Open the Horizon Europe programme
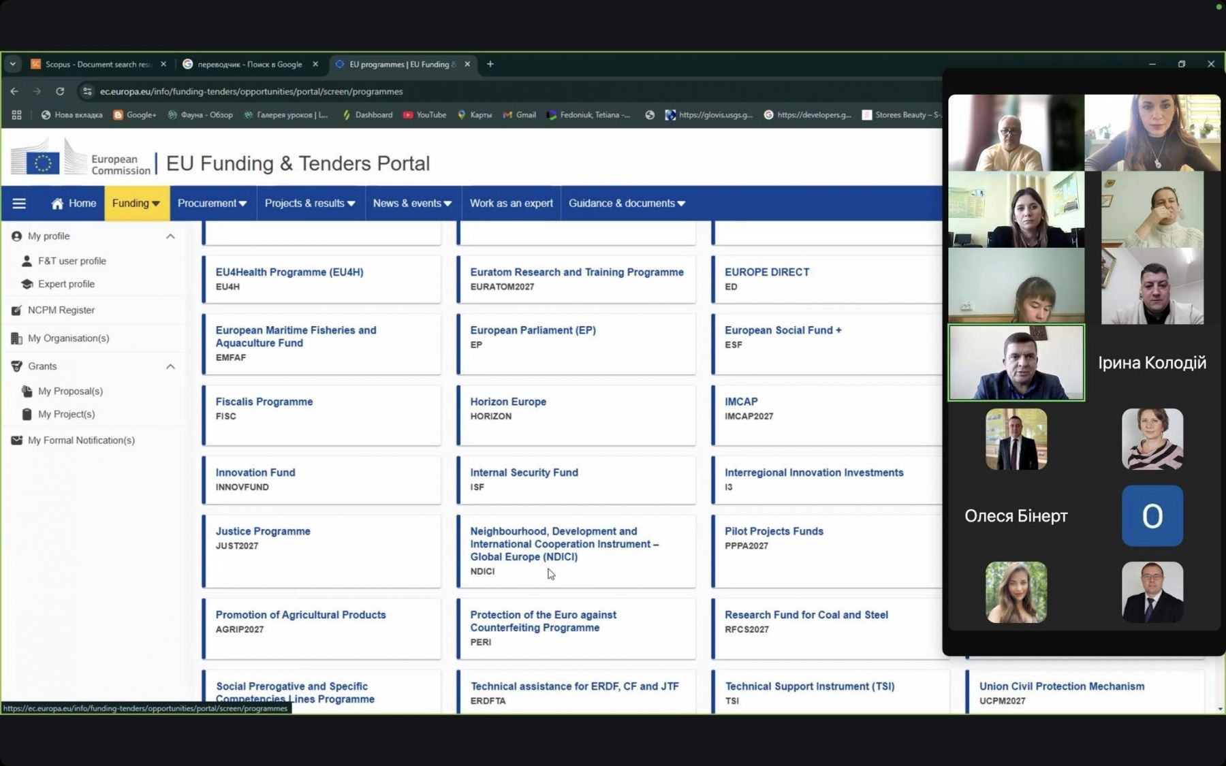The width and height of the screenshot is (1226, 766). [576, 415]
